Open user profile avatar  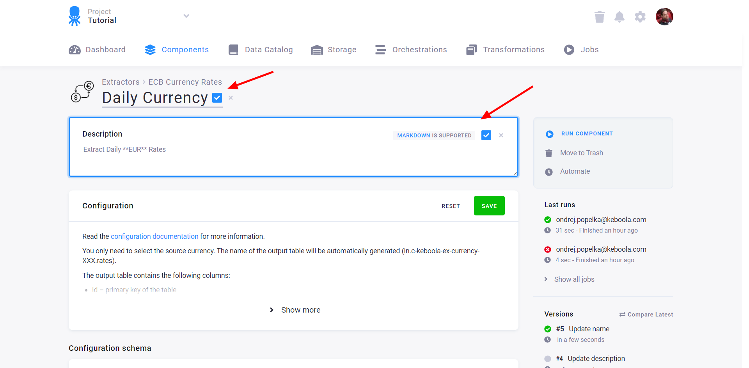(664, 16)
